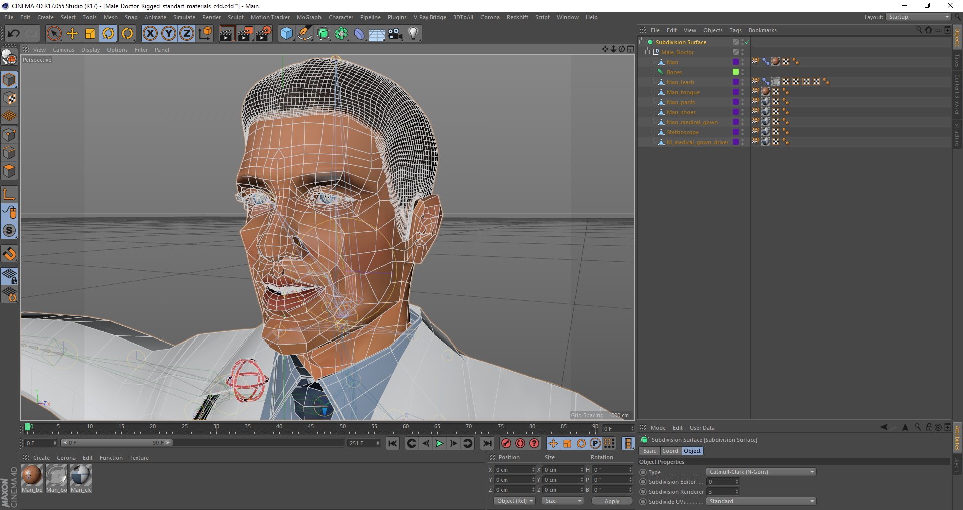The width and height of the screenshot is (963, 510).
Task: Open the Character menu
Action: [x=341, y=17]
